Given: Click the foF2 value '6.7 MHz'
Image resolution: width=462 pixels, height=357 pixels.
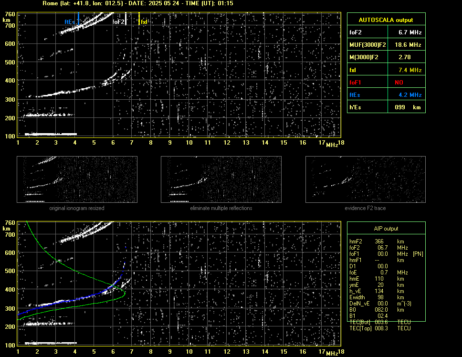Looking at the screenshot, I should click(410, 32).
